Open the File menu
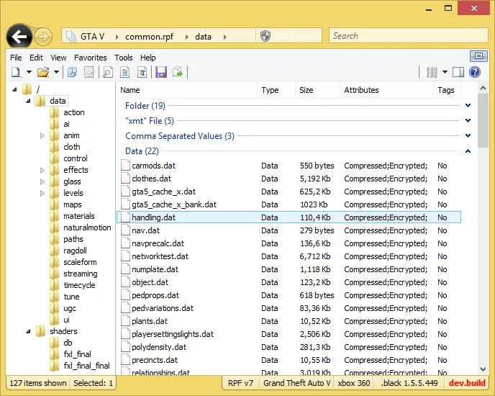495x396 pixels. tap(16, 58)
